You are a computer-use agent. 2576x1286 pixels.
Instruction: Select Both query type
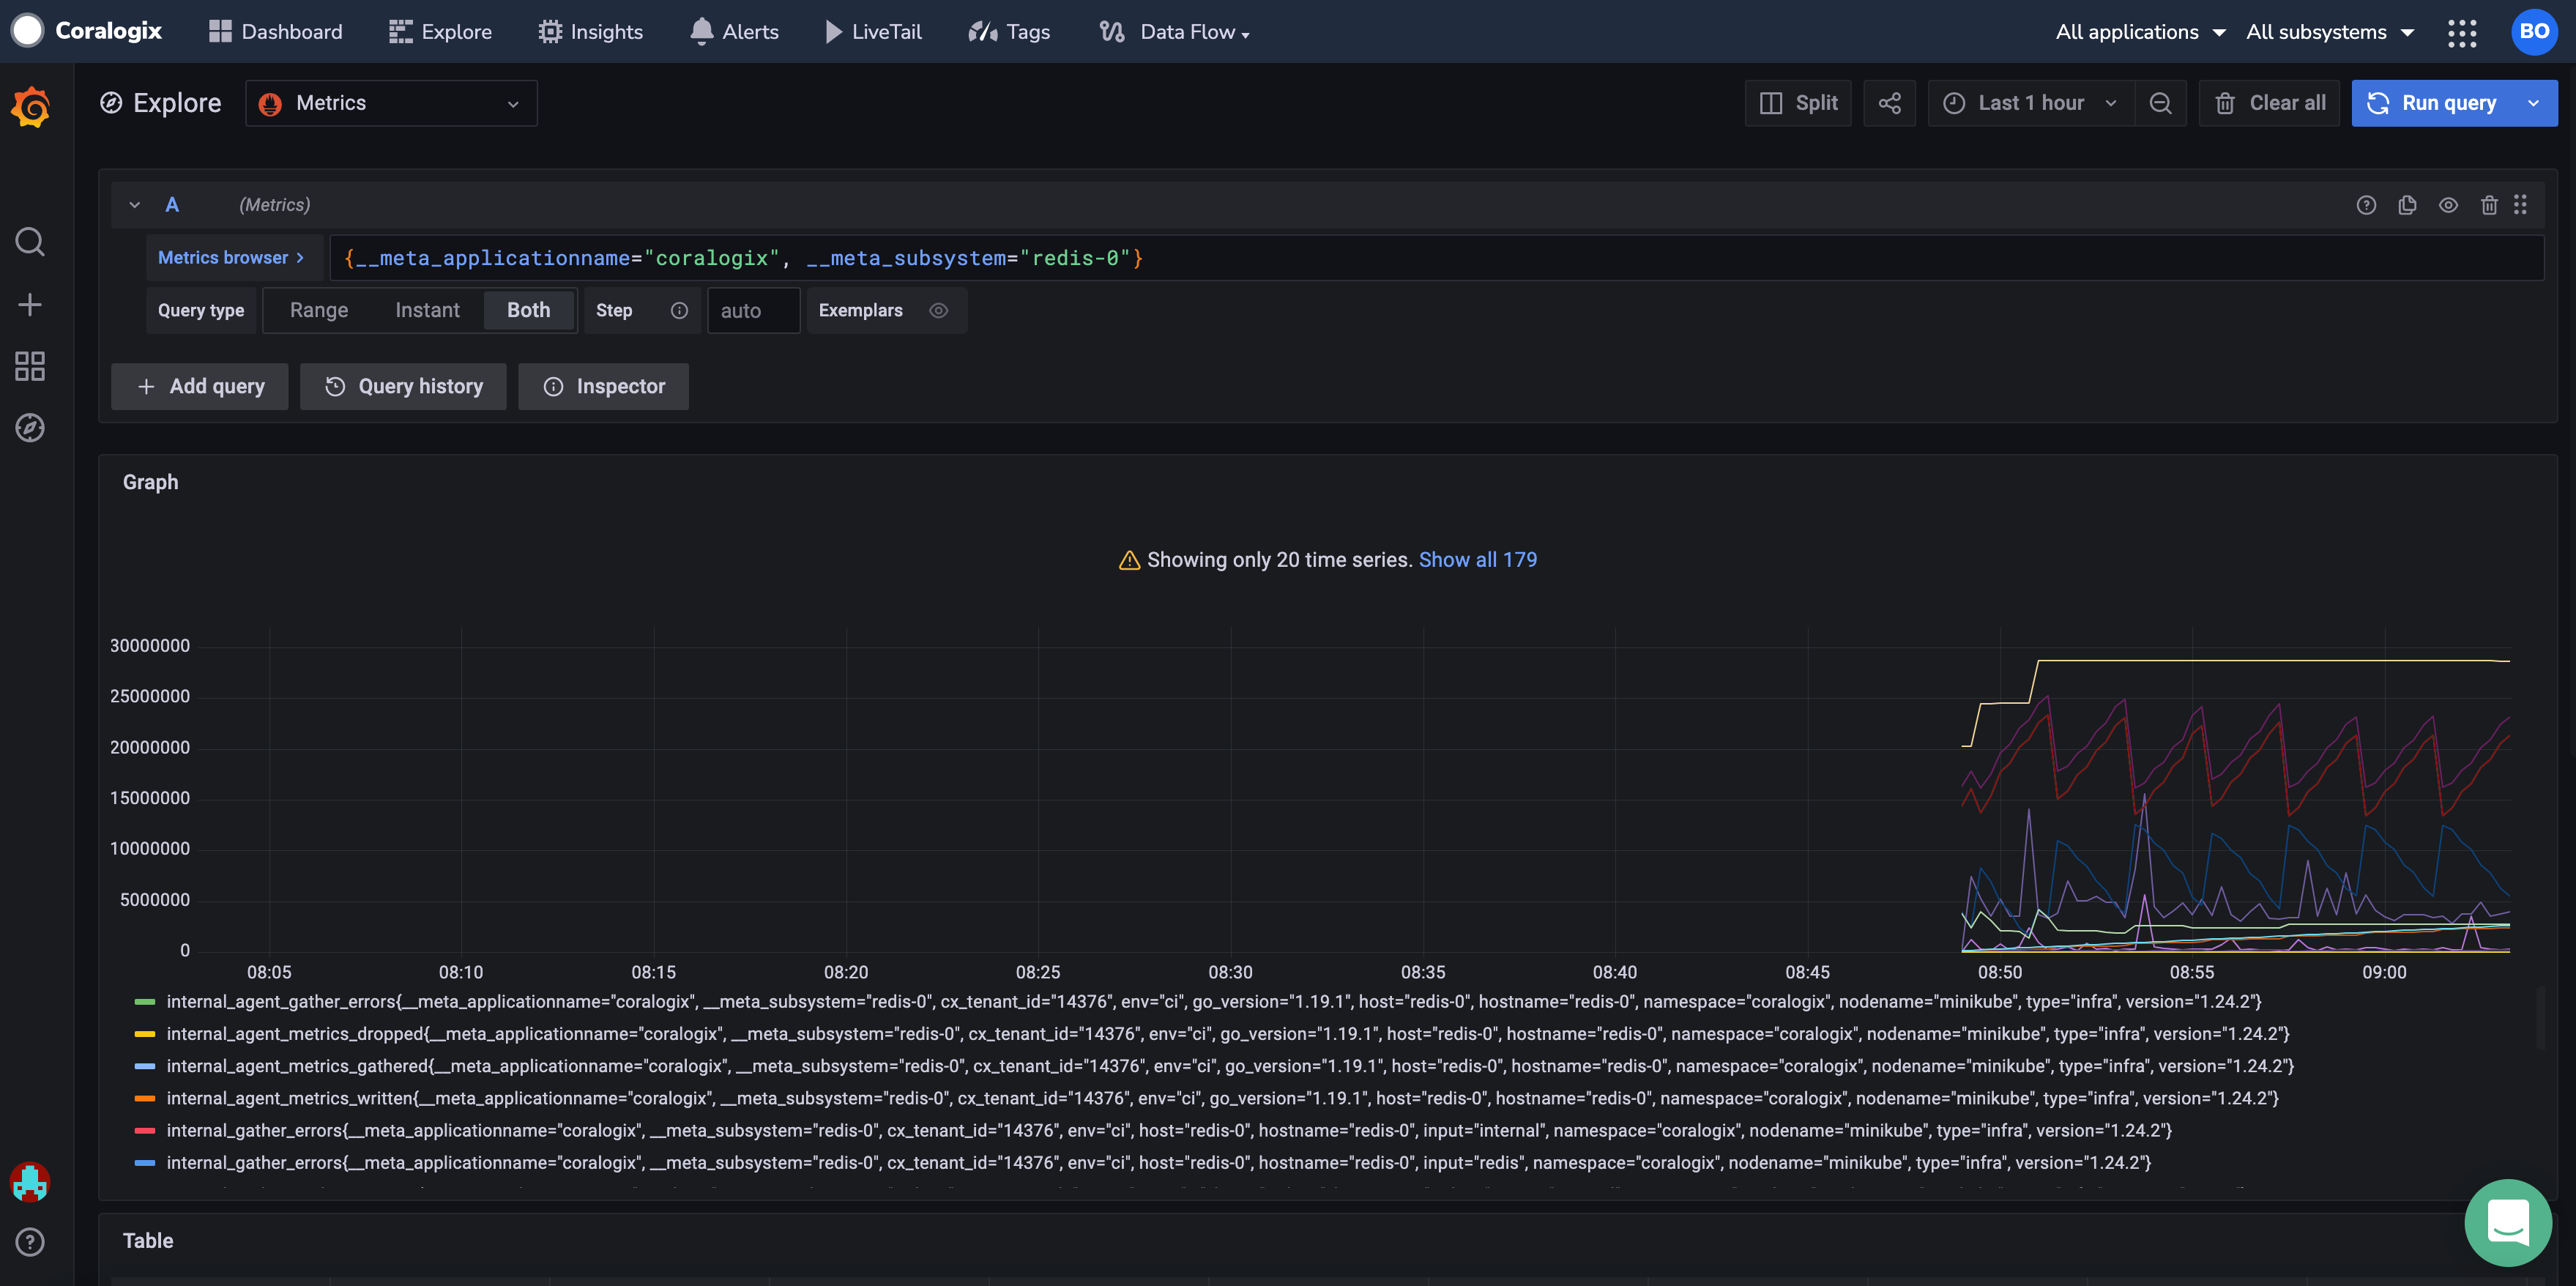pyautogui.click(x=528, y=311)
